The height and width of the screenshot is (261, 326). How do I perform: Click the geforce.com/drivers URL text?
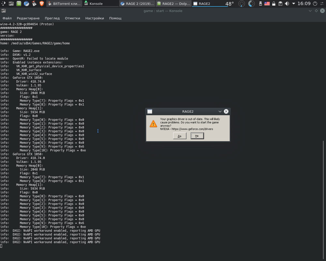tap(192, 129)
